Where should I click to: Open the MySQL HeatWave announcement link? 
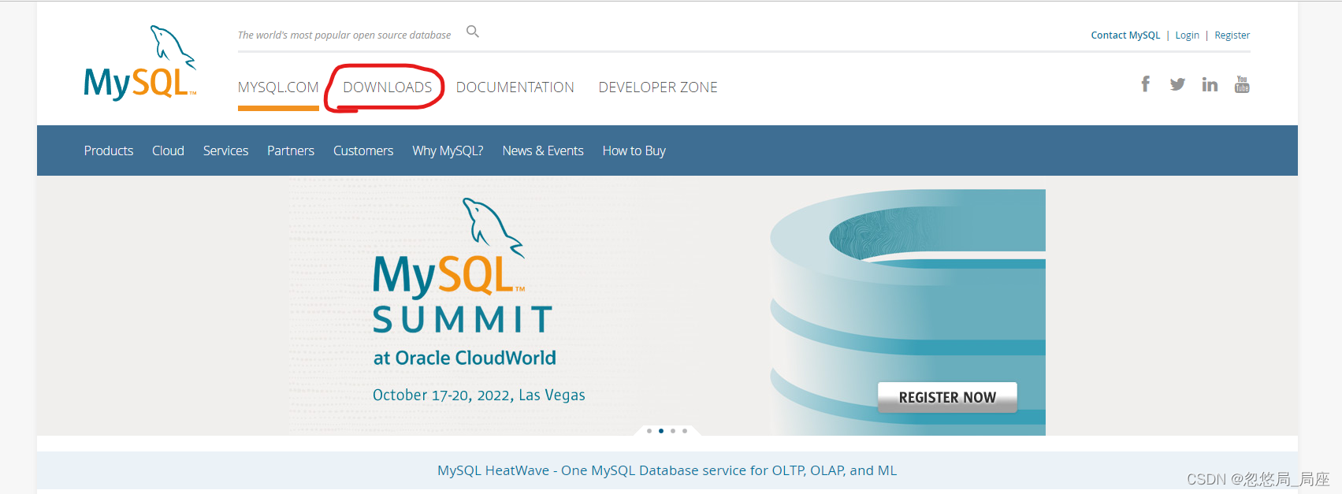(667, 470)
